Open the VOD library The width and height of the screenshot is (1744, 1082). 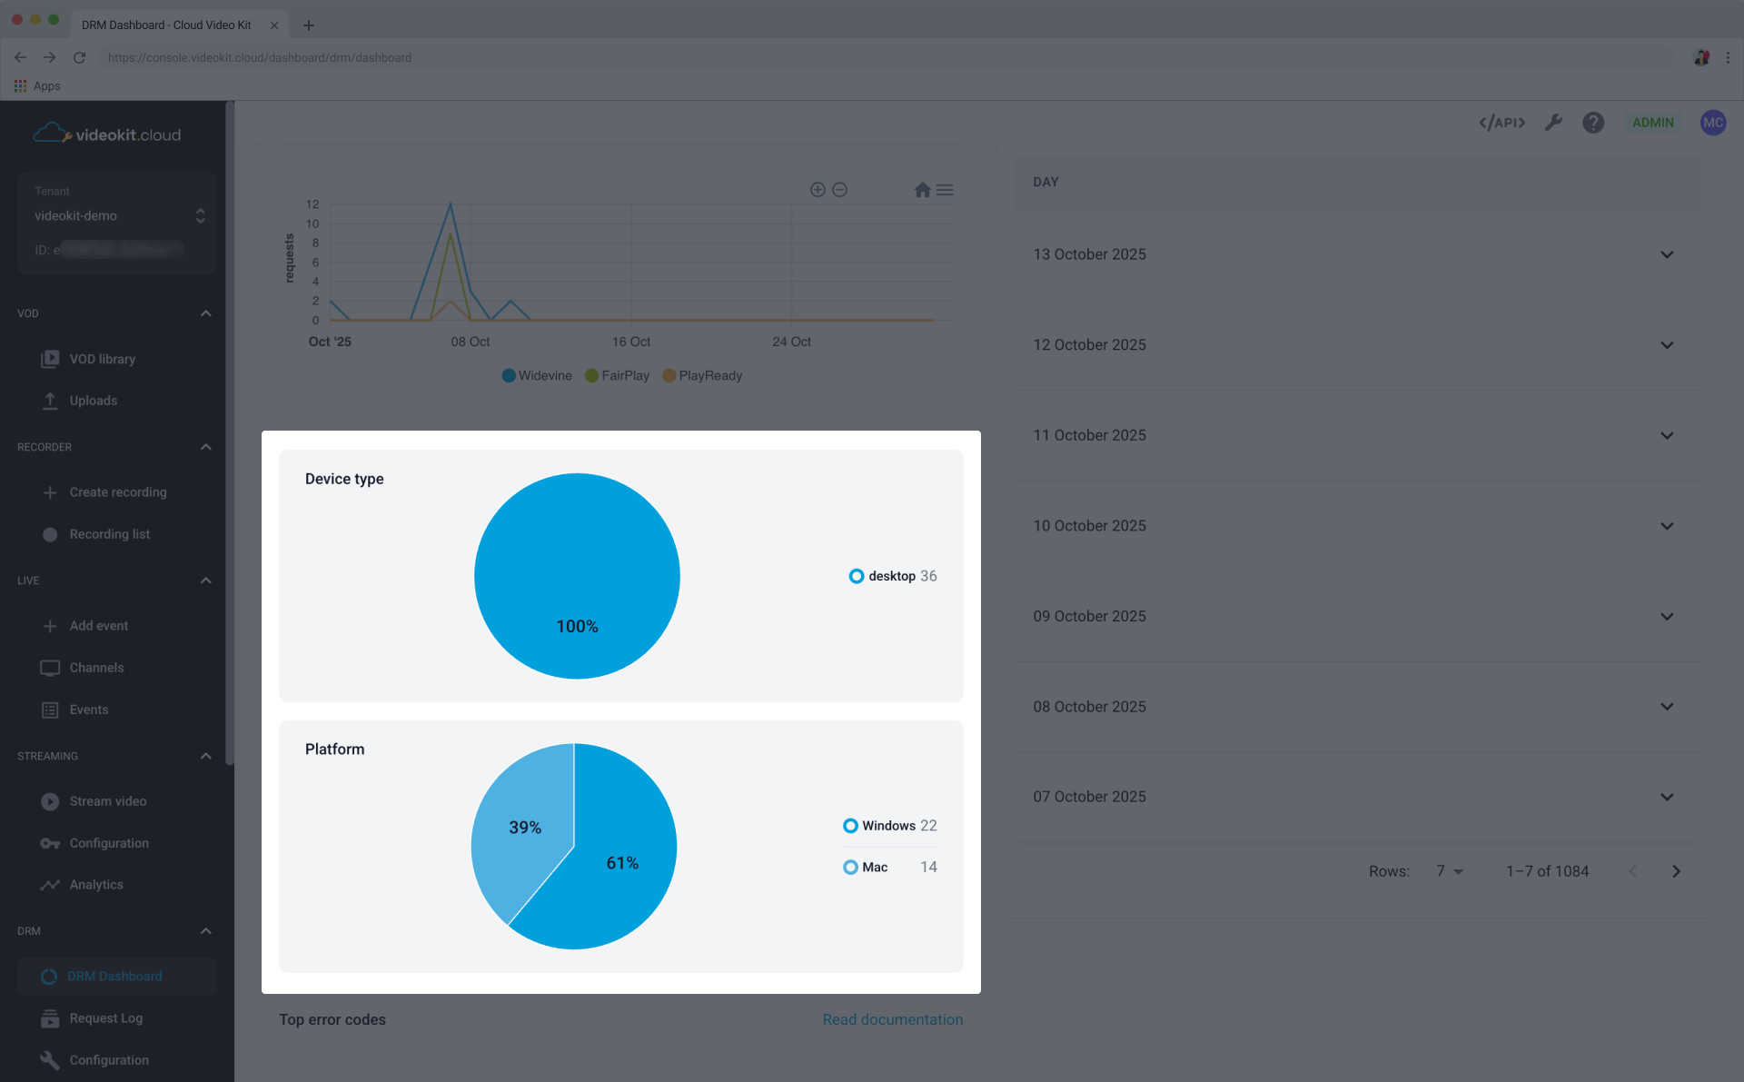[102, 358]
